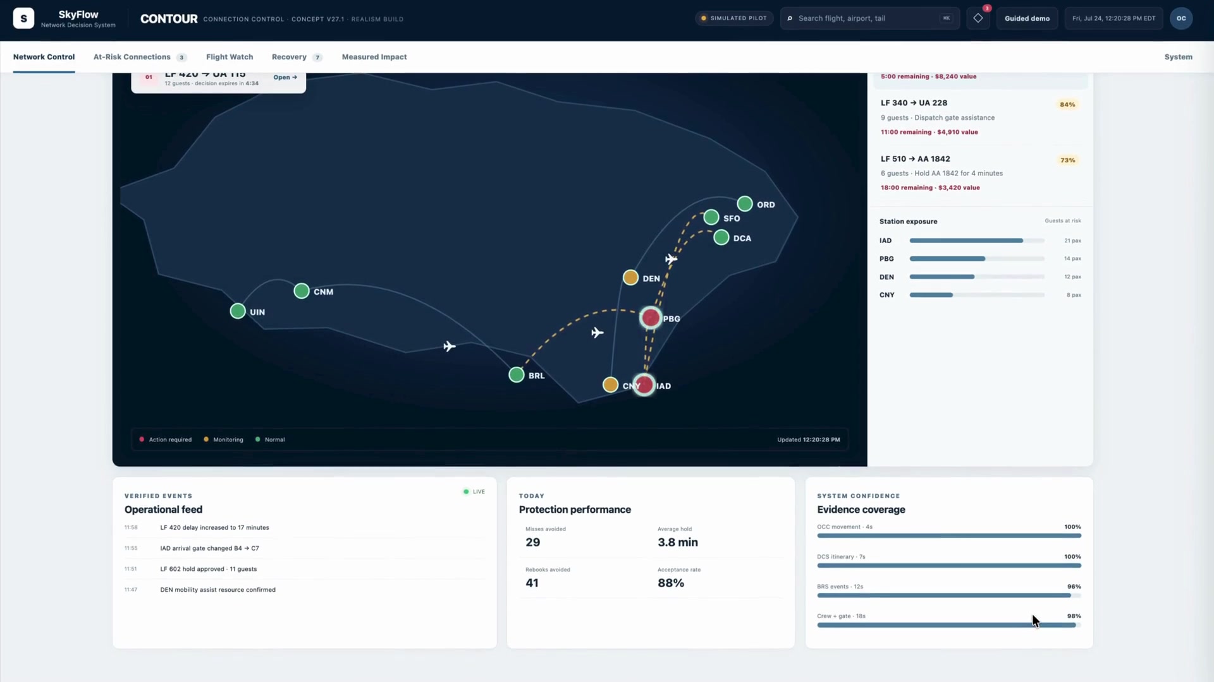The image size is (1214, 682).
Task: Click airplane icon west of BRL
Action: (450, 346)
